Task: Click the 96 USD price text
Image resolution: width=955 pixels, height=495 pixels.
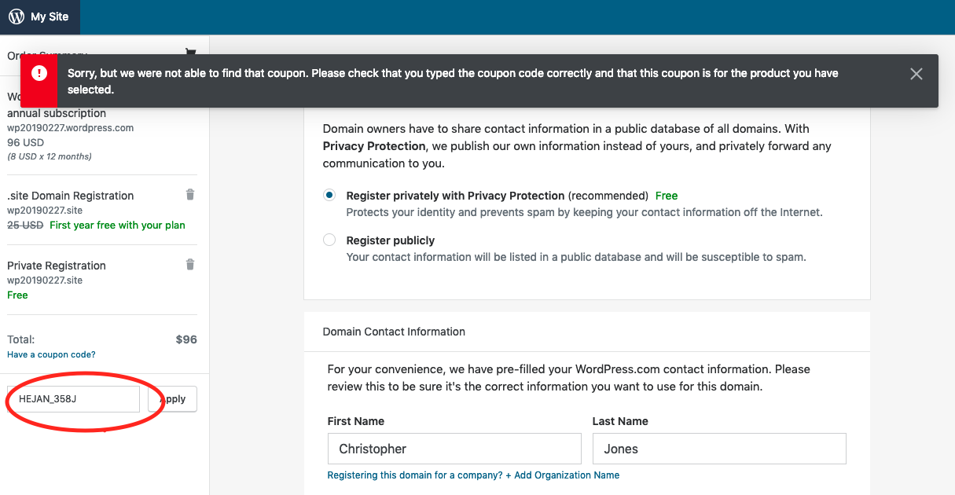Action: tap(26, 143)
